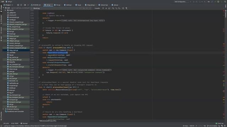Click the Search Everywhere magnifier icon
Image resolution: width=227 pixels, height=127 pixels.
(225, 2)
